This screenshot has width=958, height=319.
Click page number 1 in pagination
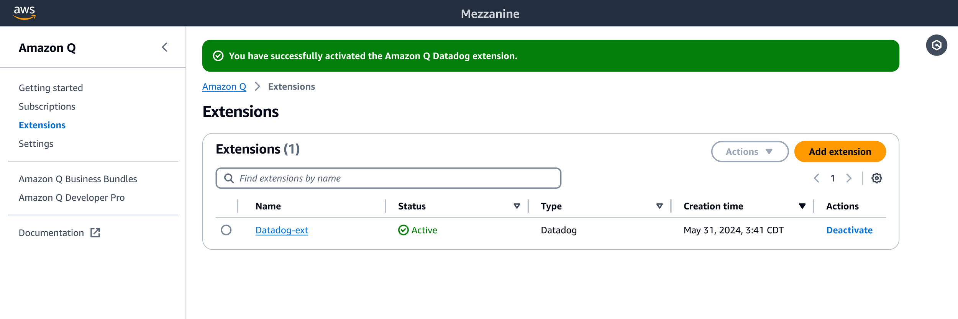coord(833,178)
